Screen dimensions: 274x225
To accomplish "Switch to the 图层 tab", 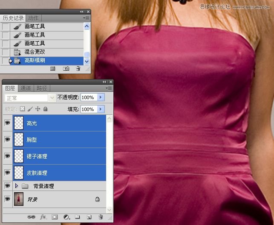I will [x=10, y=88].
